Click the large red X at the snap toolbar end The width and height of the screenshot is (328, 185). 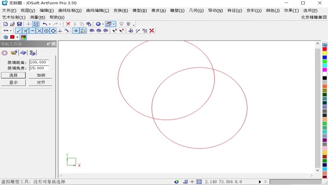152,31
